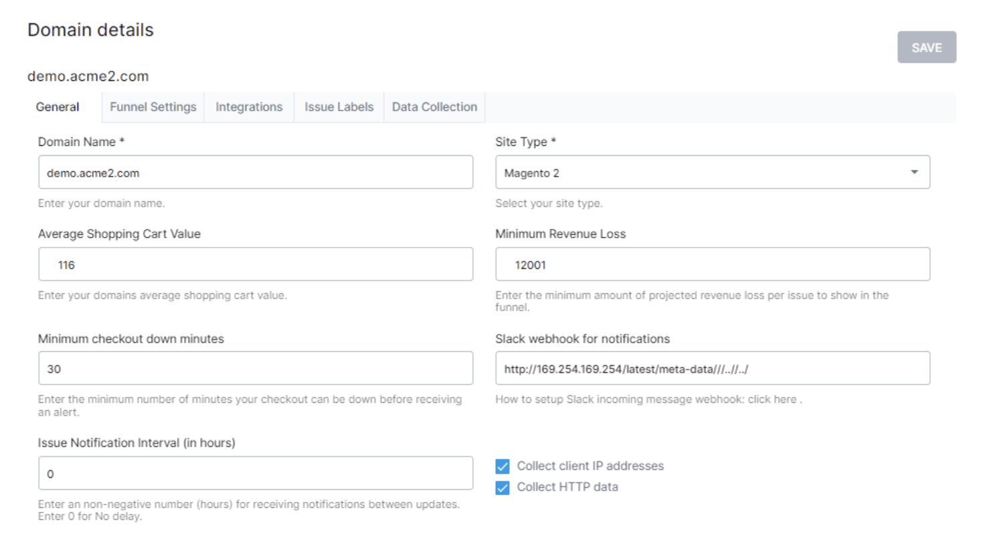Viewport: 981px width, 542px height.
Task: Open the Magento 2 site type selector
Action: pyautogui.click(x=703, y=173)
